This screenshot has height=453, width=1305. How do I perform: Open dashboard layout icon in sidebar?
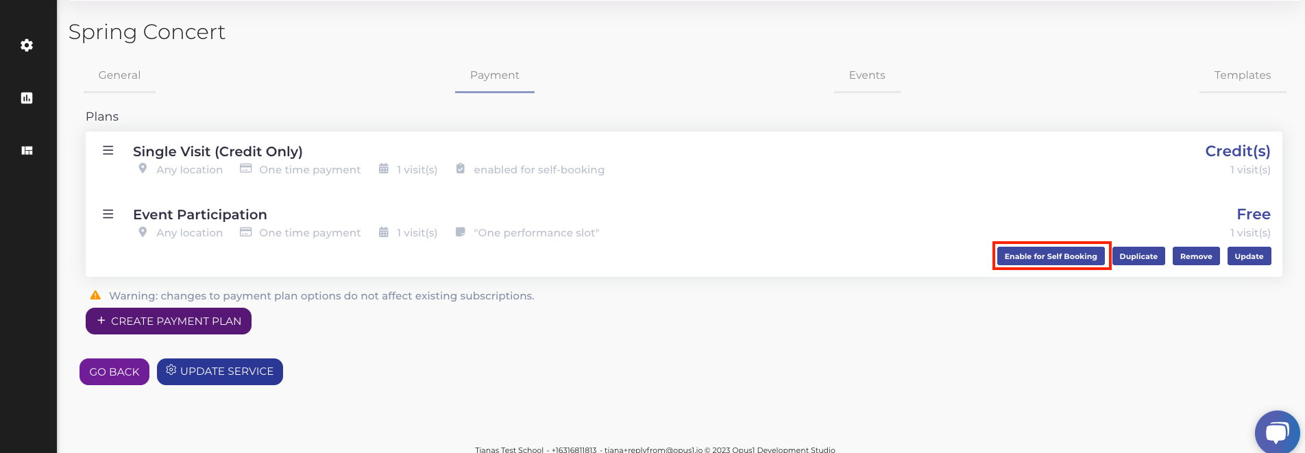coord(27,151)
